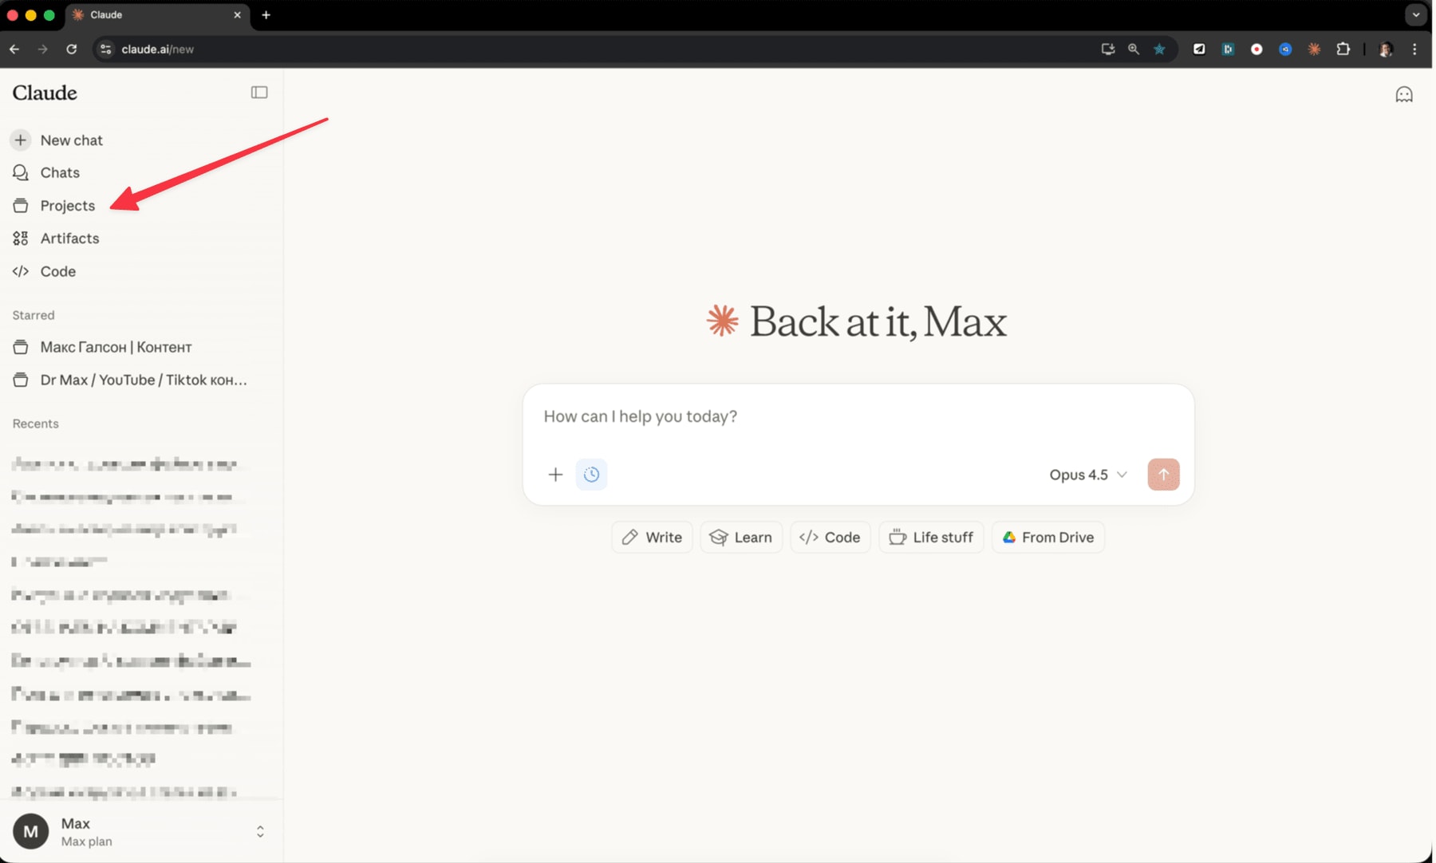This screenshot has width=1436, height=863.
Task: Click the sidebar Code brackets icon
Action: [x=21, y=271]
